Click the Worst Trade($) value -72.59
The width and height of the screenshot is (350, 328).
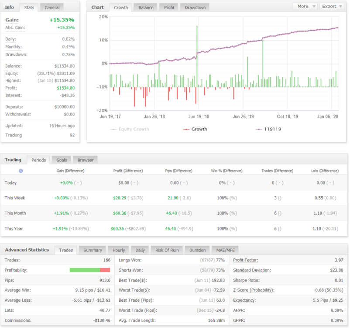219,290
